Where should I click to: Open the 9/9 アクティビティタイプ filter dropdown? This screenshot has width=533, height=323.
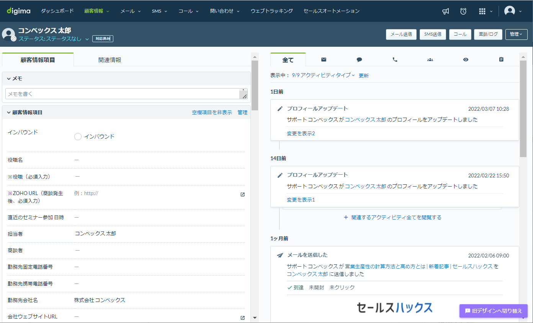point(323,75)
